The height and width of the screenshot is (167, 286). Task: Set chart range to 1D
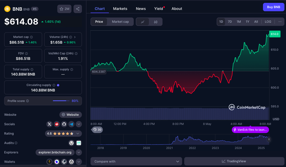click(x=221, y=22)
